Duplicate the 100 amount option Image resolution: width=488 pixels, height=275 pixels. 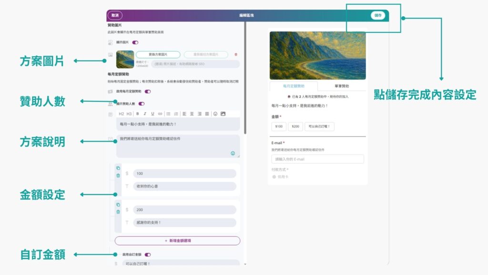pos(118,168)
